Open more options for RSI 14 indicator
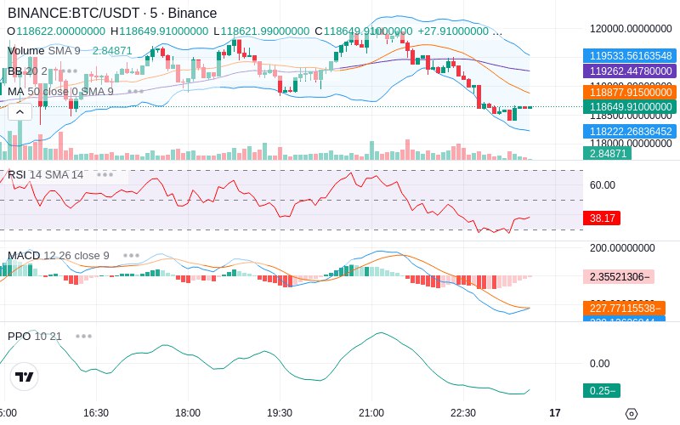Viewport: 680px width, 425px height. pos(105,175)
